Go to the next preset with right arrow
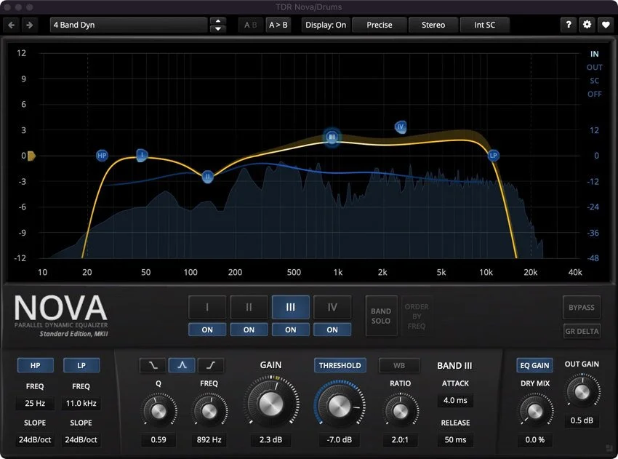Viewport: 618px width, 459px height. click(x=30, y=25)
